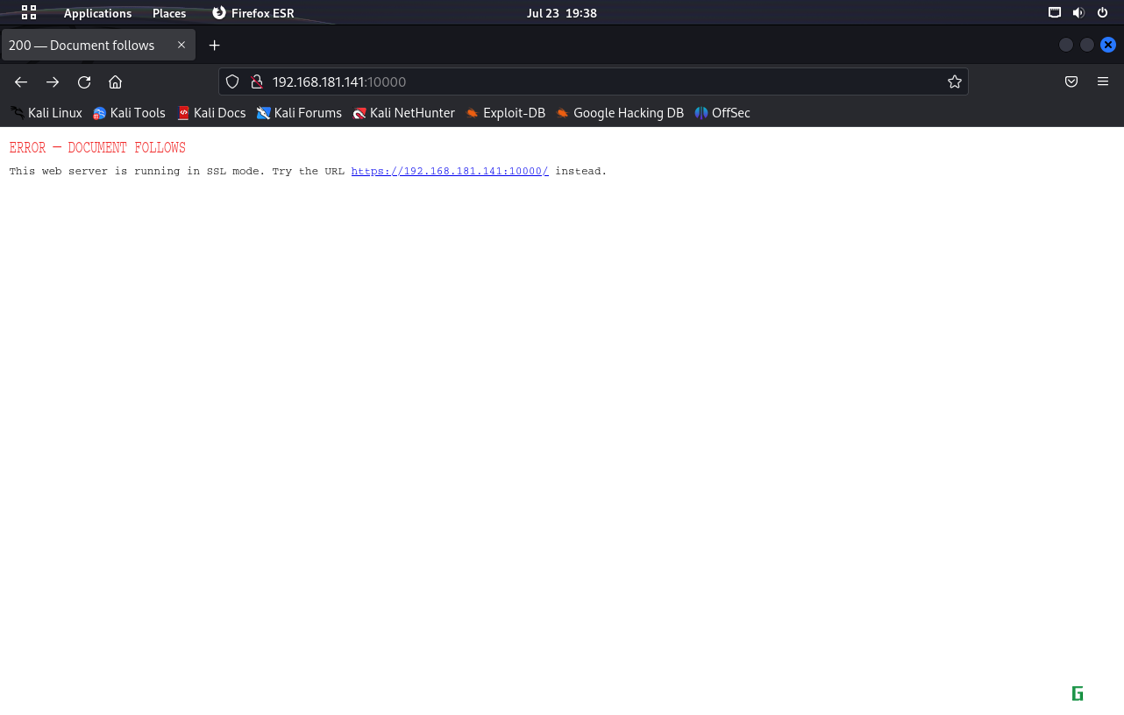Open Google Hacking DB bookmark

pyautogui.click(x=619, y=112)
